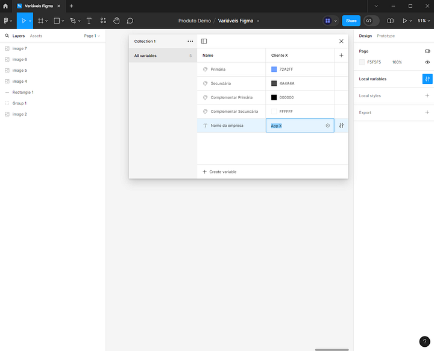Click Nome da empresa variable name
This screenshot has width=434, height=351.
pos(227,126)
